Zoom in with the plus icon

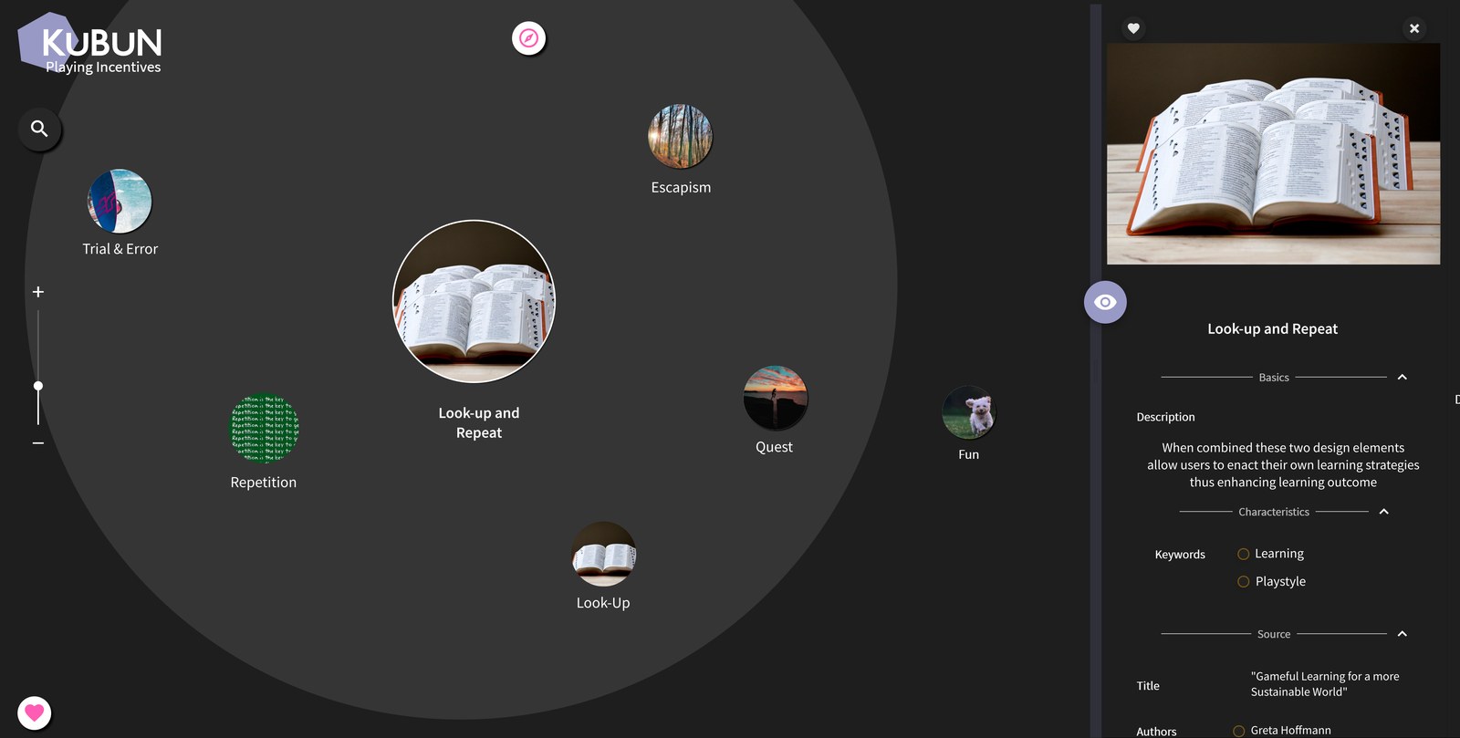38,292
